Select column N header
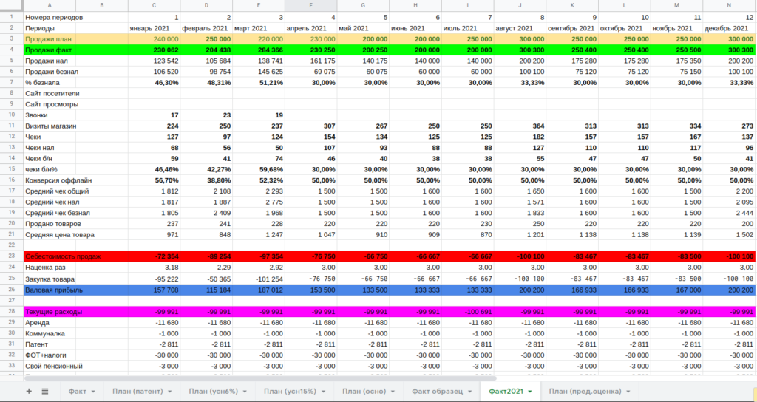This screenshot has height=402, width=757. click(730, 5)
